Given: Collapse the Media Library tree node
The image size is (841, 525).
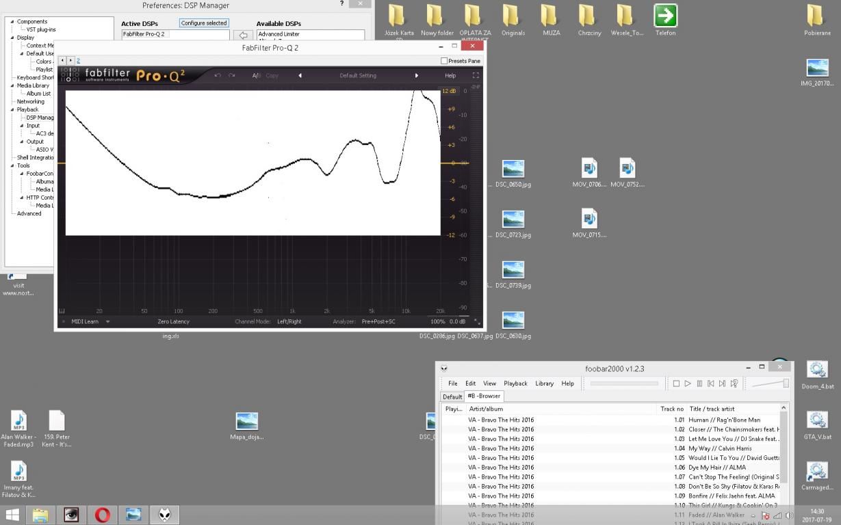Looking at the screenshot, I should (12, 85).
